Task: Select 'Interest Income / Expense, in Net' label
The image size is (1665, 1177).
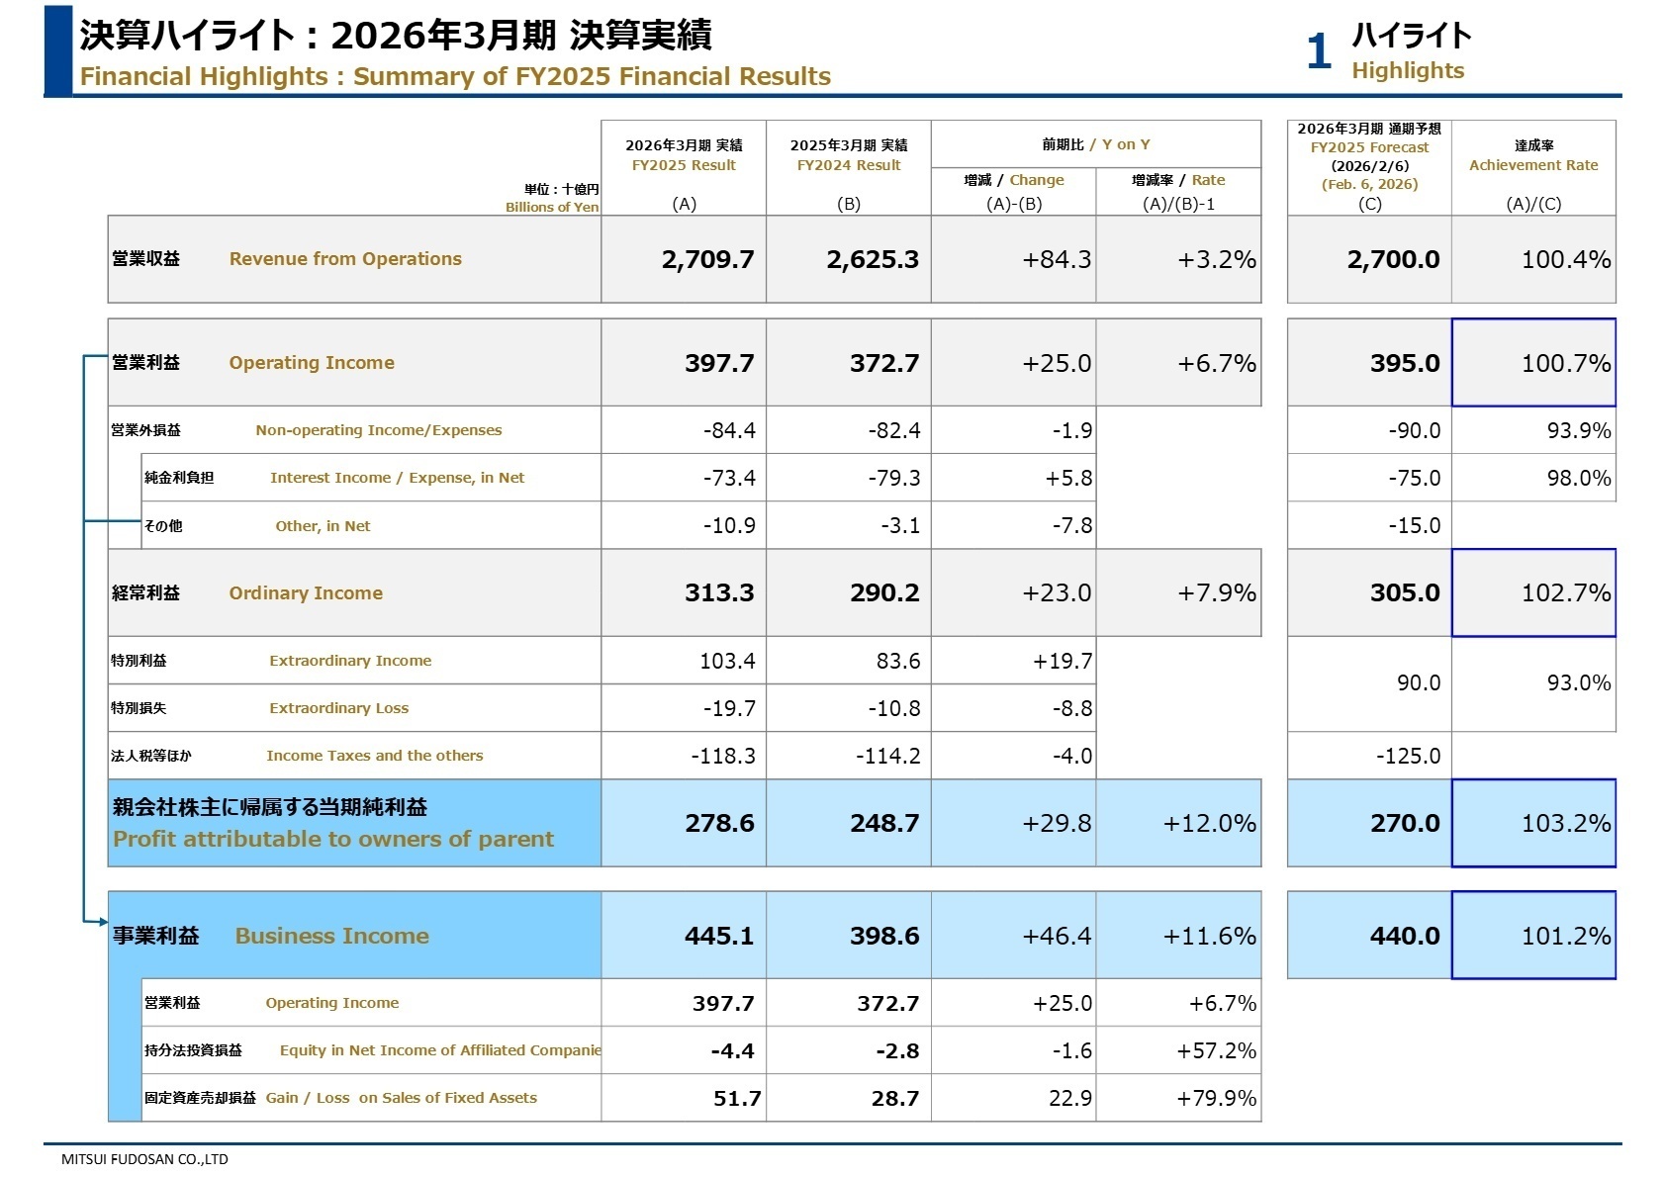Action: 398,478
